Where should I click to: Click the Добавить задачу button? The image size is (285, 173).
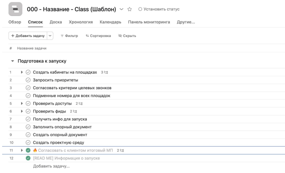click(28, 36)
